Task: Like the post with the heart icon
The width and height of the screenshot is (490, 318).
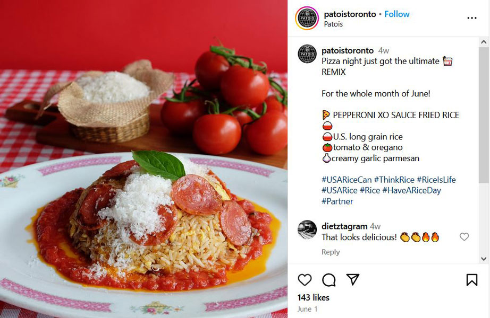Action: (305, 280)
